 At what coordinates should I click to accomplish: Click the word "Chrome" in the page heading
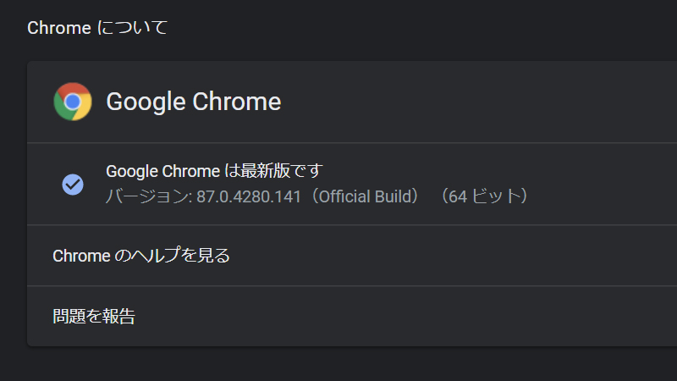pos(58,28)
